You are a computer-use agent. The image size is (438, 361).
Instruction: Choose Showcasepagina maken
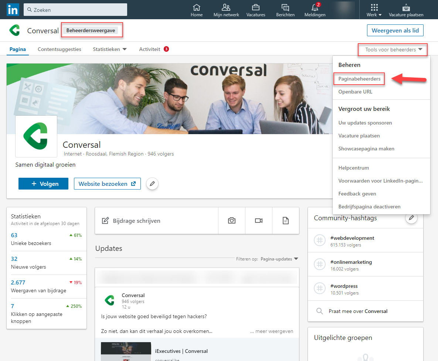coord(366,149)
